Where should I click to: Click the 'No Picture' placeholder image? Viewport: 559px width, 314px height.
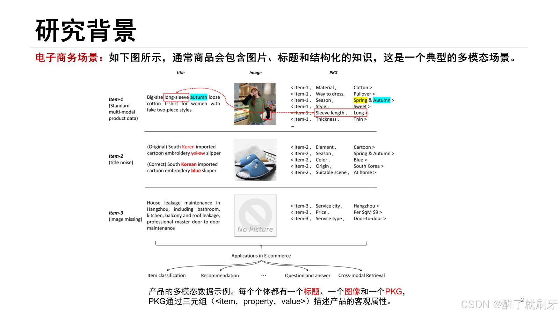[255, 216]
